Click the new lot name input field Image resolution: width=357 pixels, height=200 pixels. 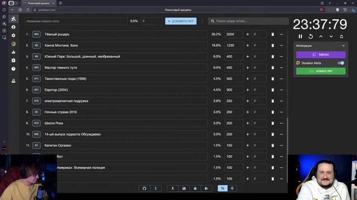[76, 21]
